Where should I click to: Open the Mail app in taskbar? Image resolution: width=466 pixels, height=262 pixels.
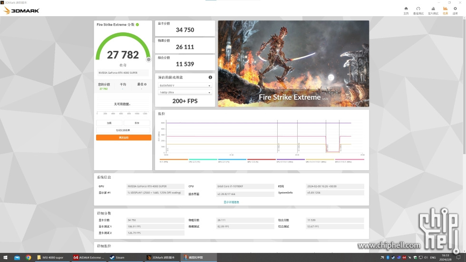click(17, 258)
